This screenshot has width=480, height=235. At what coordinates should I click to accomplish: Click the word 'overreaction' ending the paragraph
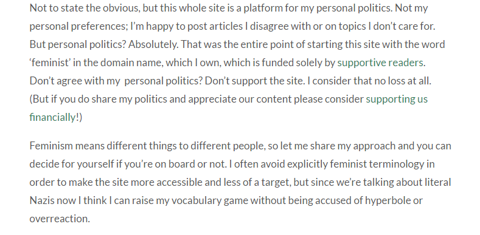click(x=58, y=219)
